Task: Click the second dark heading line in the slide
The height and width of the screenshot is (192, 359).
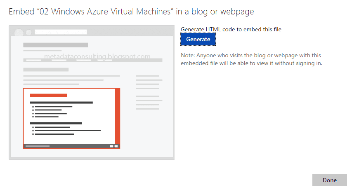Action: click(56, 123)
